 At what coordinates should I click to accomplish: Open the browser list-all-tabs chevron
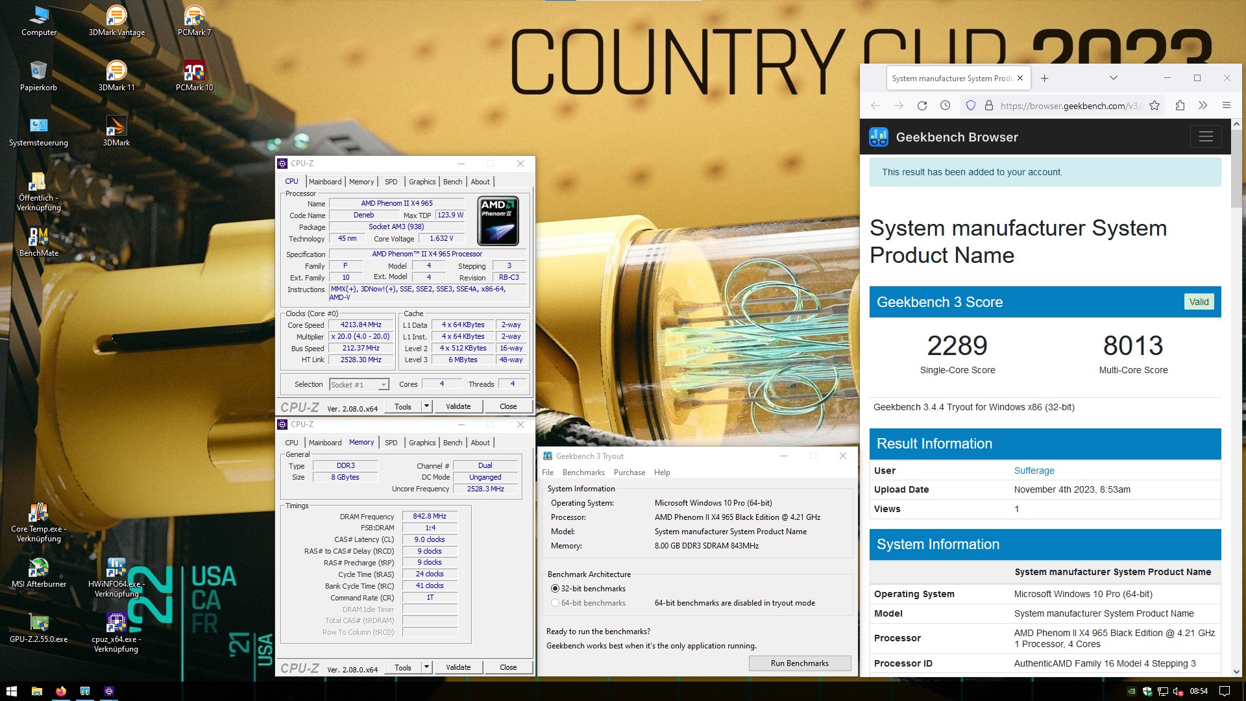click(1114, 78)
